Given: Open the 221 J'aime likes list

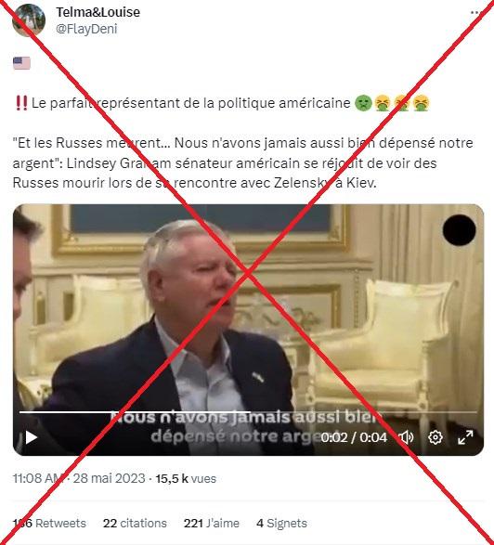Looking at the screenshot, I should coord(212,523).
